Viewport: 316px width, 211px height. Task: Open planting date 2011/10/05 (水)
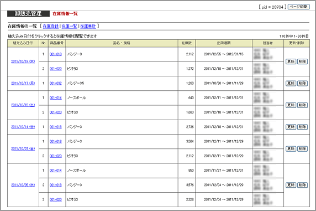point(23,185)
